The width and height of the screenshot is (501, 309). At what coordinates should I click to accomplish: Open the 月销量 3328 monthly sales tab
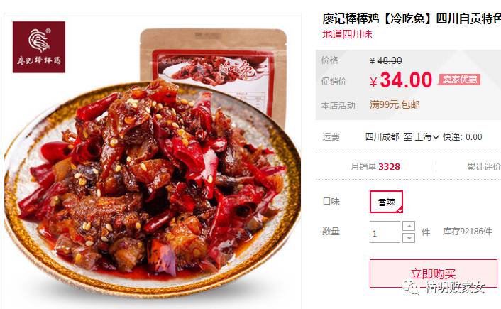point(375,167)
